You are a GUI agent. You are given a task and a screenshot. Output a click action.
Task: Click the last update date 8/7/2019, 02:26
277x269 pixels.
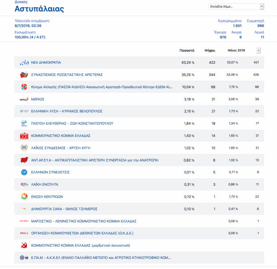pyautogui.click(x=28, y=26)
